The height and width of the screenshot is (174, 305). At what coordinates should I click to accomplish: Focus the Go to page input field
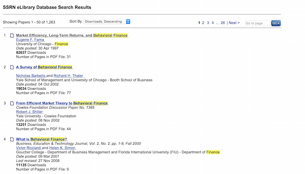[x=258, y=23]
